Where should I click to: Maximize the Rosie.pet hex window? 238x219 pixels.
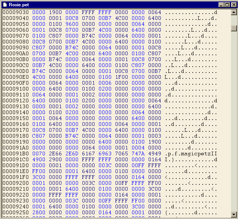coord(227,5)
